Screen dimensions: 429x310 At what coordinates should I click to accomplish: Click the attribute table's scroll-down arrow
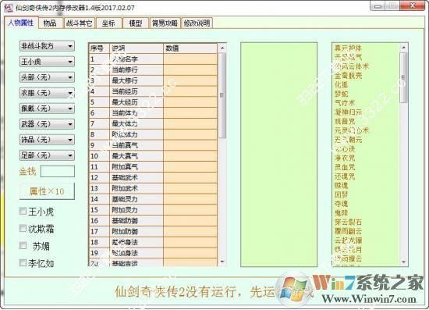(222, 262)
